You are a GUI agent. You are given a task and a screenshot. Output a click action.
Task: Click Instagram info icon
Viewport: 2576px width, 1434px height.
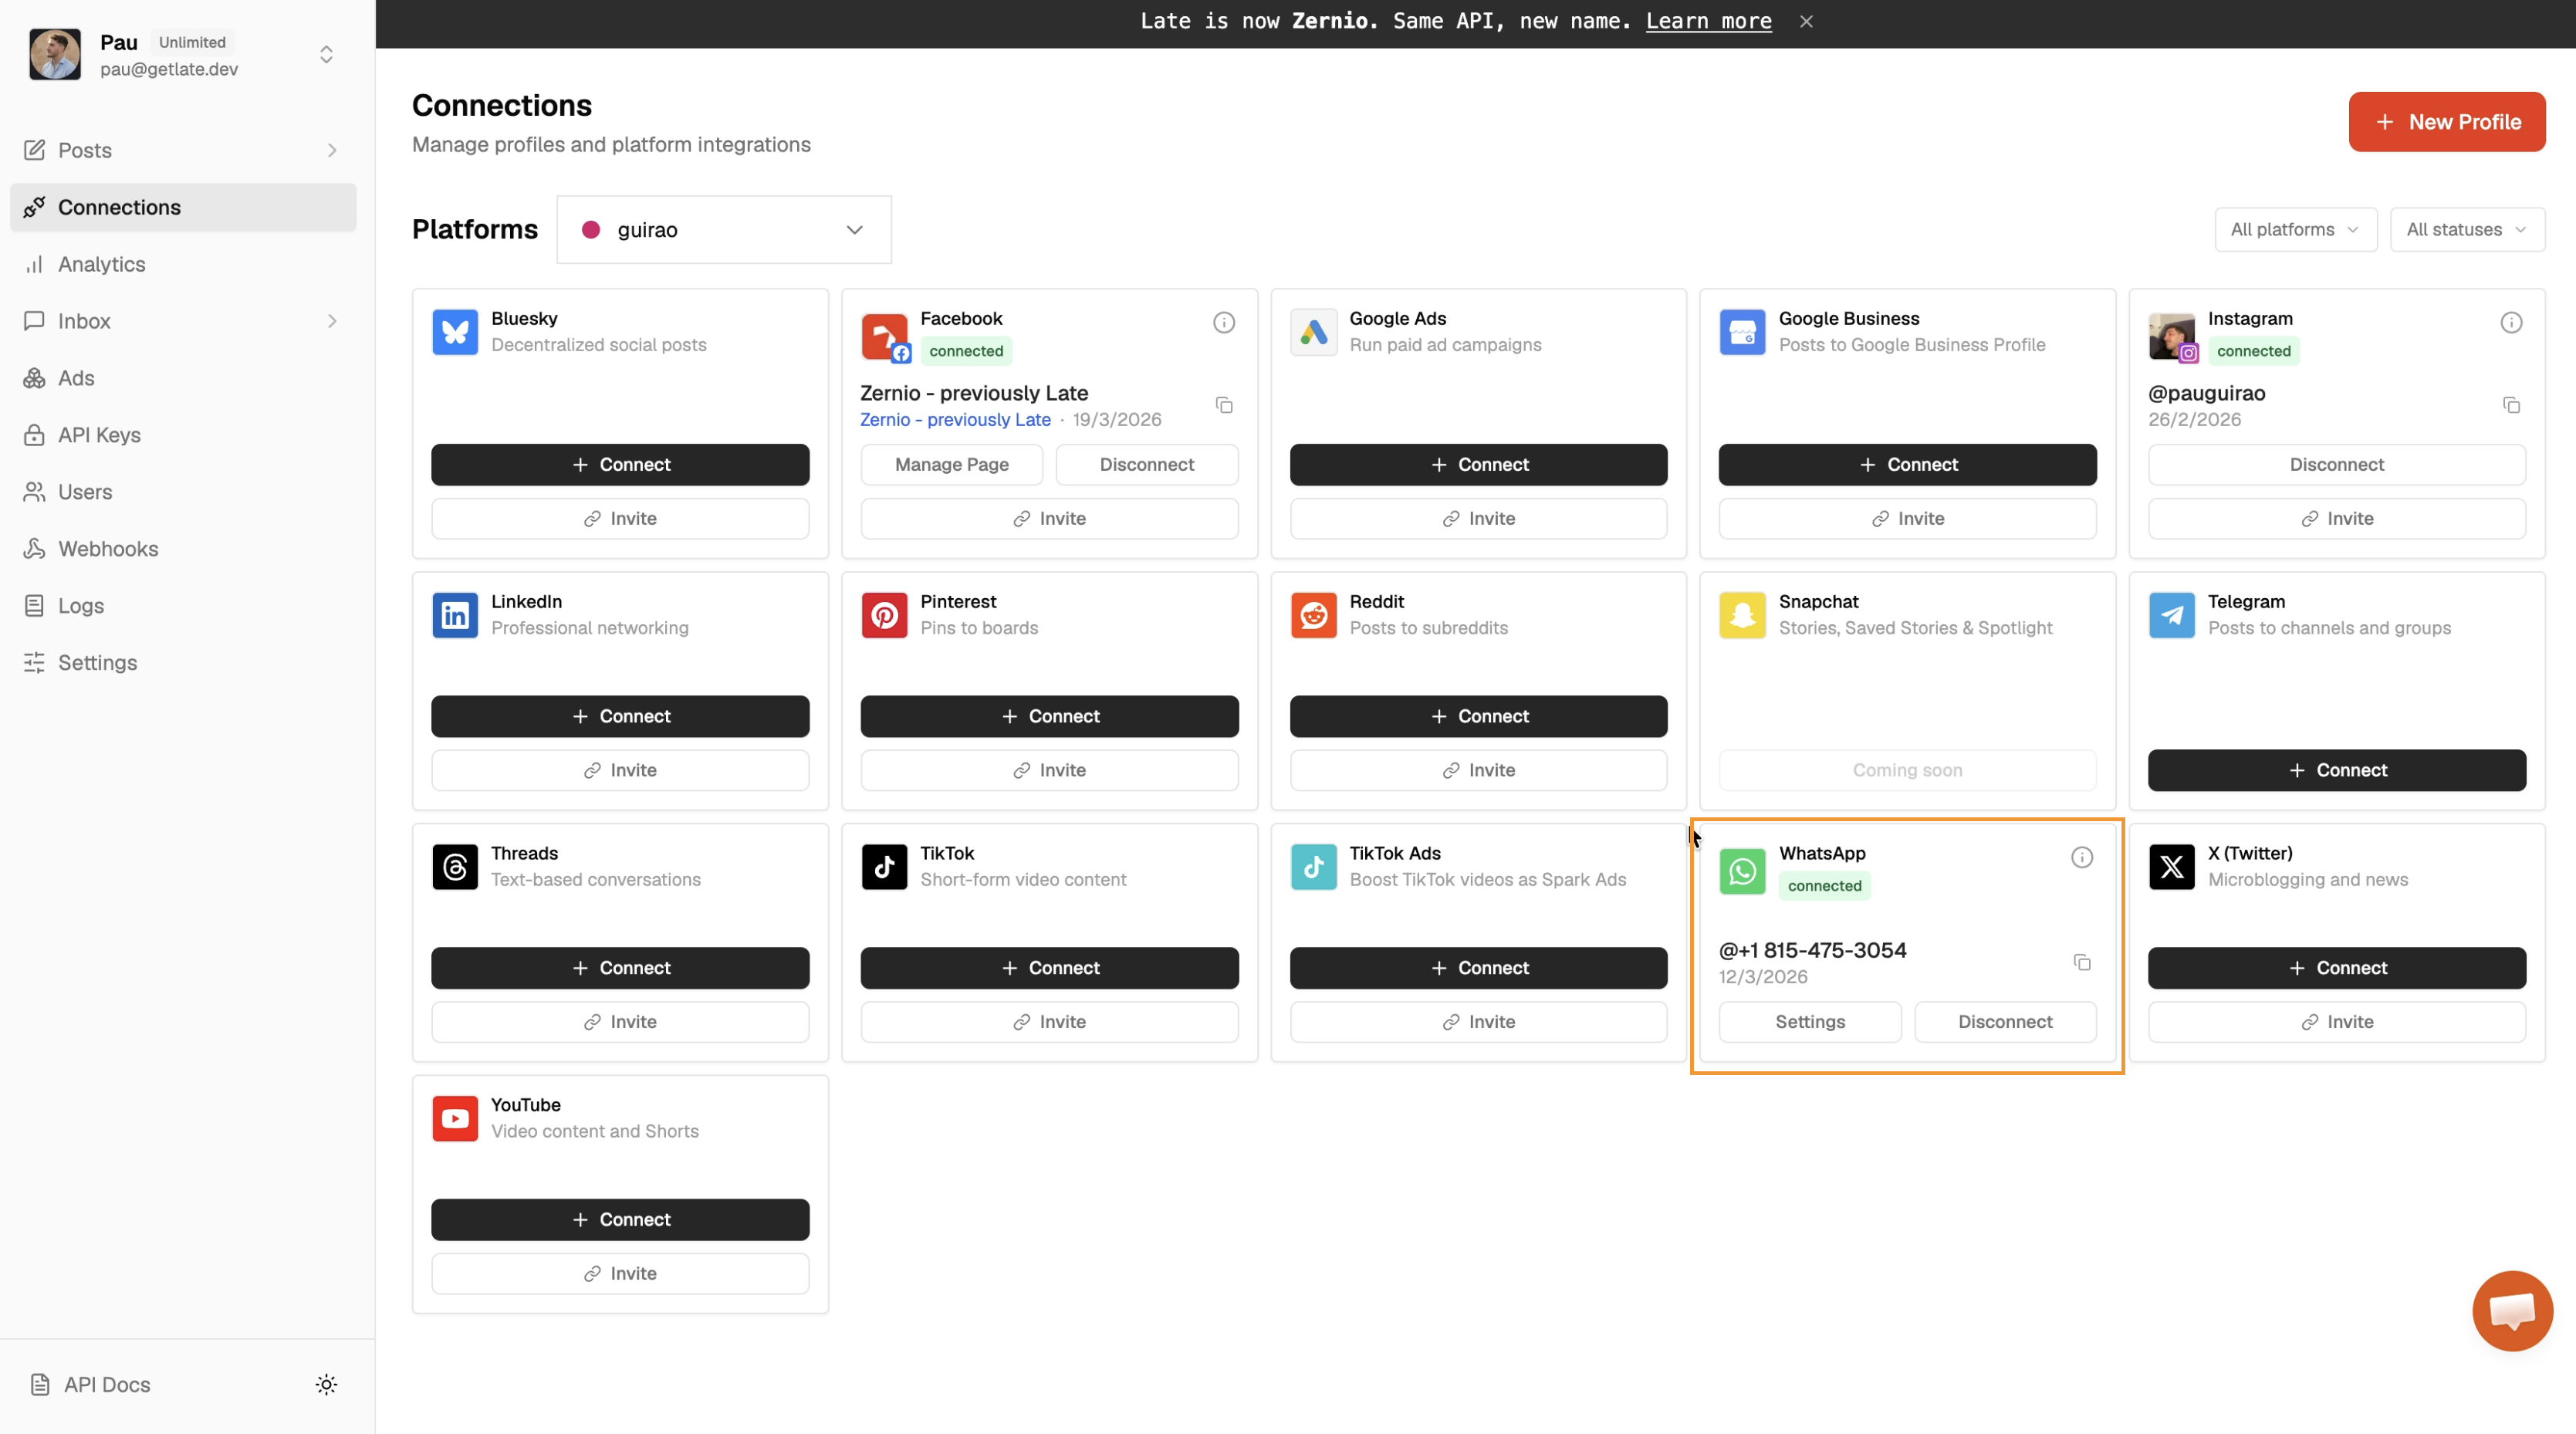pyautogui.click(x=2511, y=322)
